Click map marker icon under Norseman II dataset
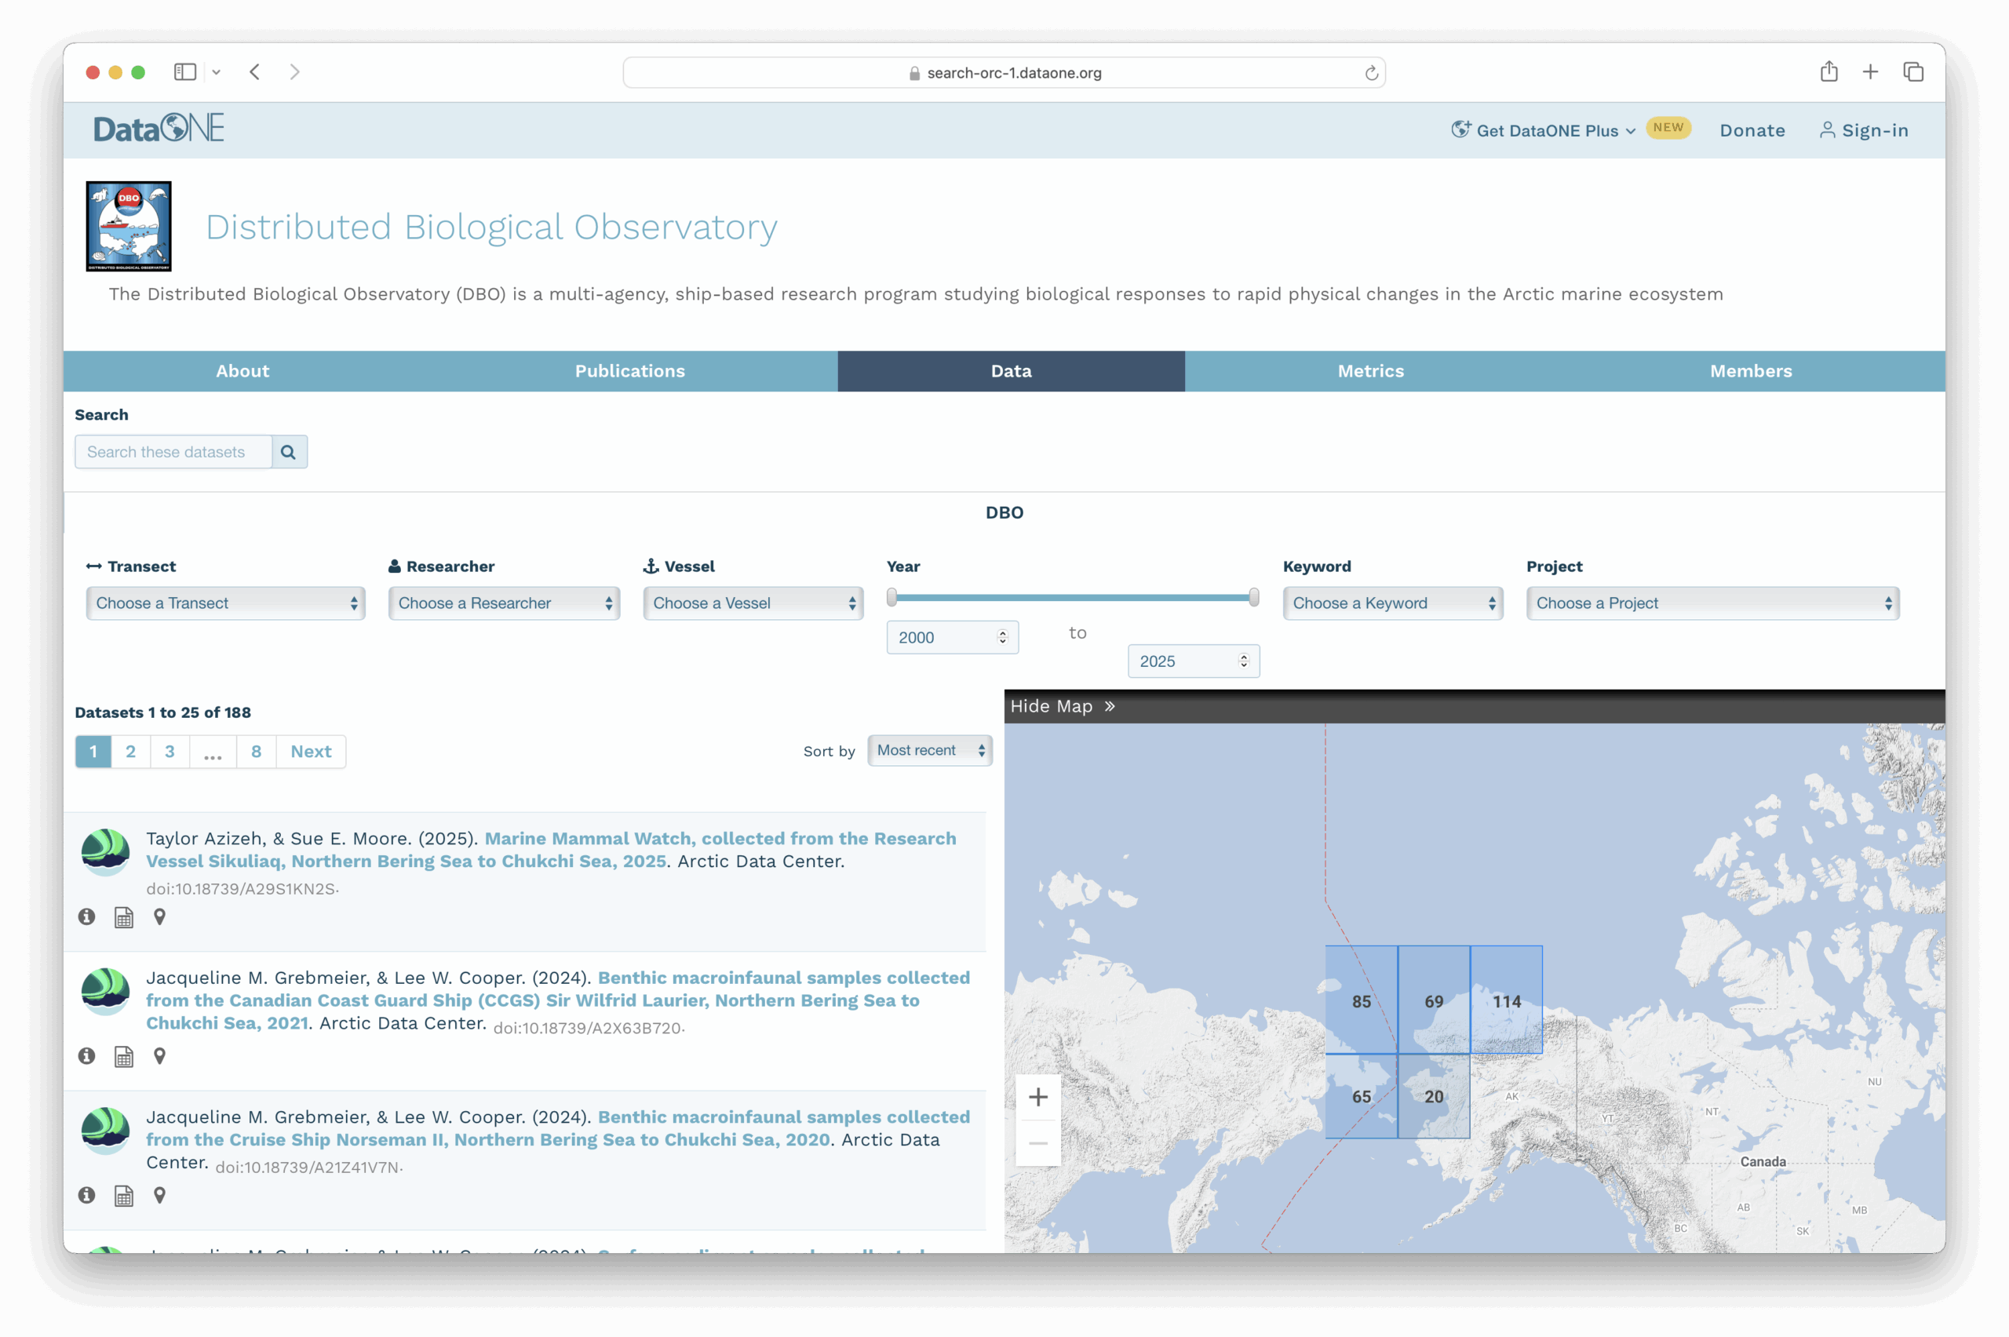The image size is (2009, 1337). [159, 1196]
